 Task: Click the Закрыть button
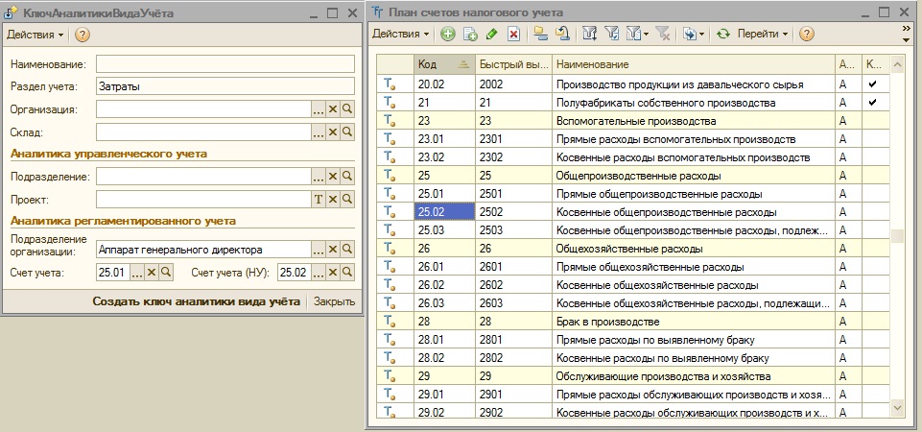coord(334,301)
